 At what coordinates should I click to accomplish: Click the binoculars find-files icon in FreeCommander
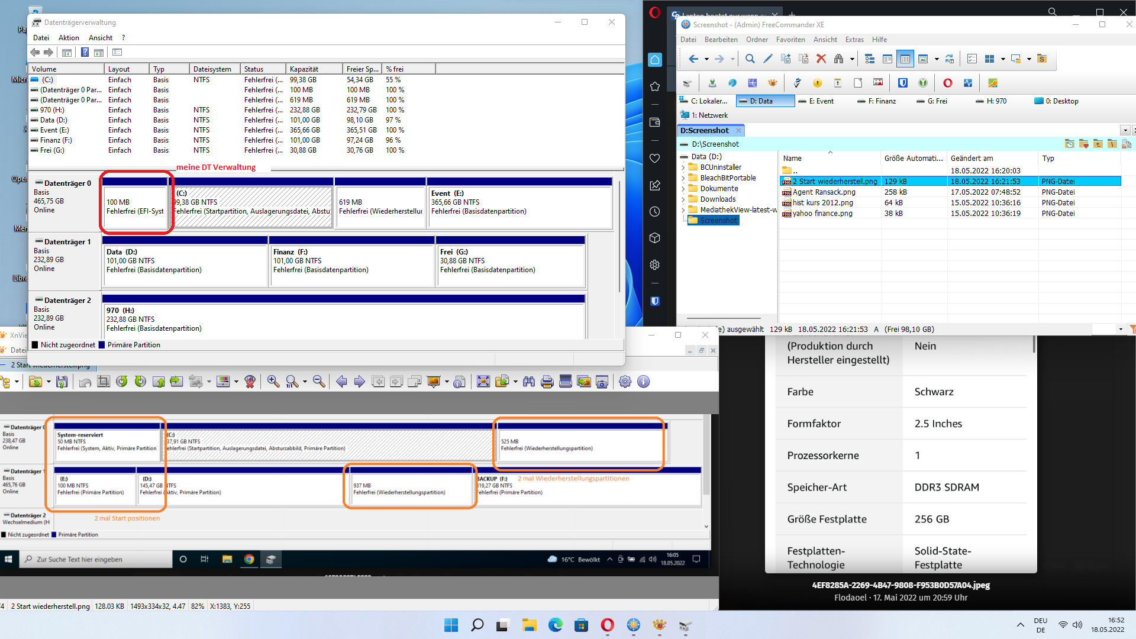click(838, 59)
